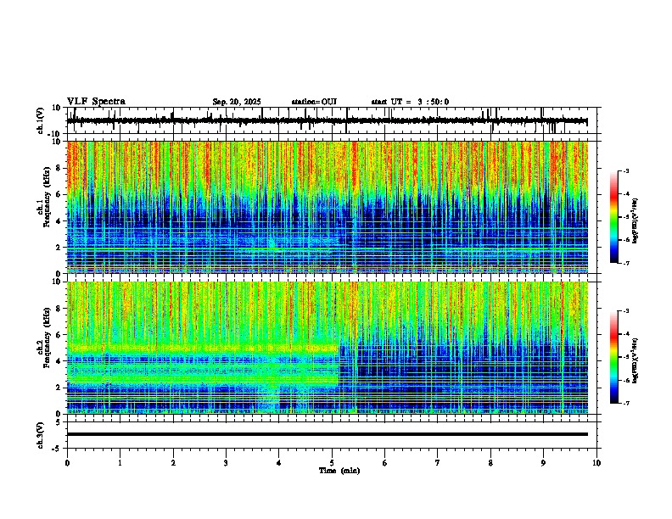
Task: Click the -3 label on ch.2 colorbar
Action: coord(626,311)
